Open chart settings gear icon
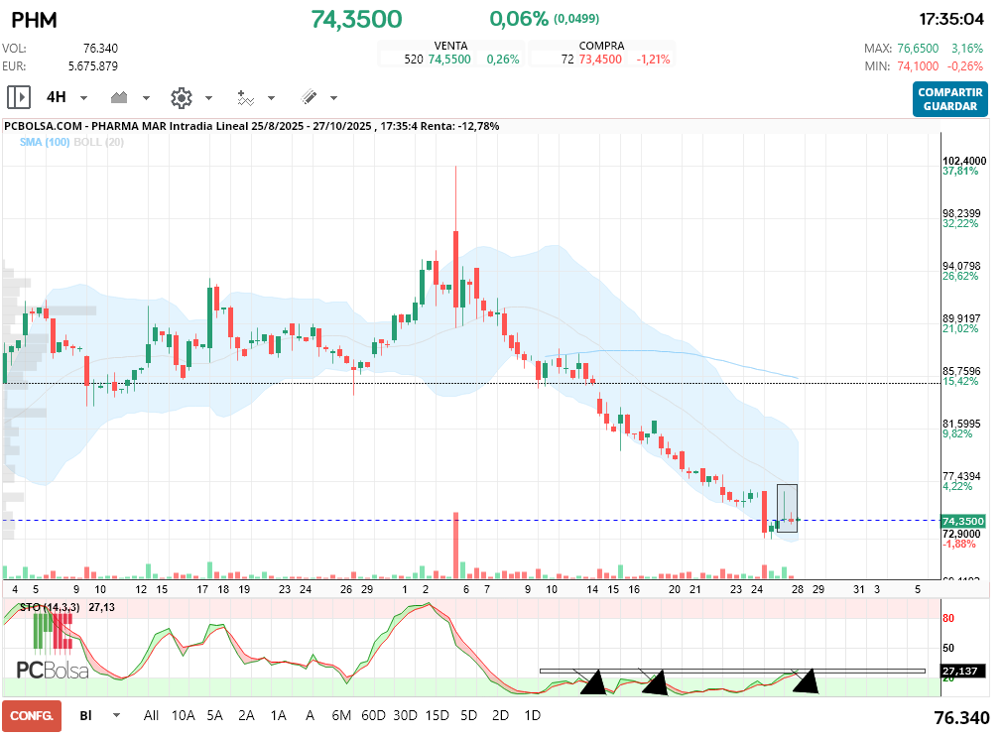The height and width of the screenshot is (737, 1003). [181, 97]
